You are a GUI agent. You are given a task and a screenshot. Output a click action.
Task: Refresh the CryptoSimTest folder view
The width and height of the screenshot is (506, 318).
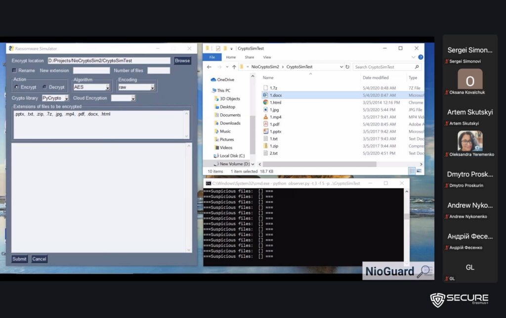pos(347,67)
